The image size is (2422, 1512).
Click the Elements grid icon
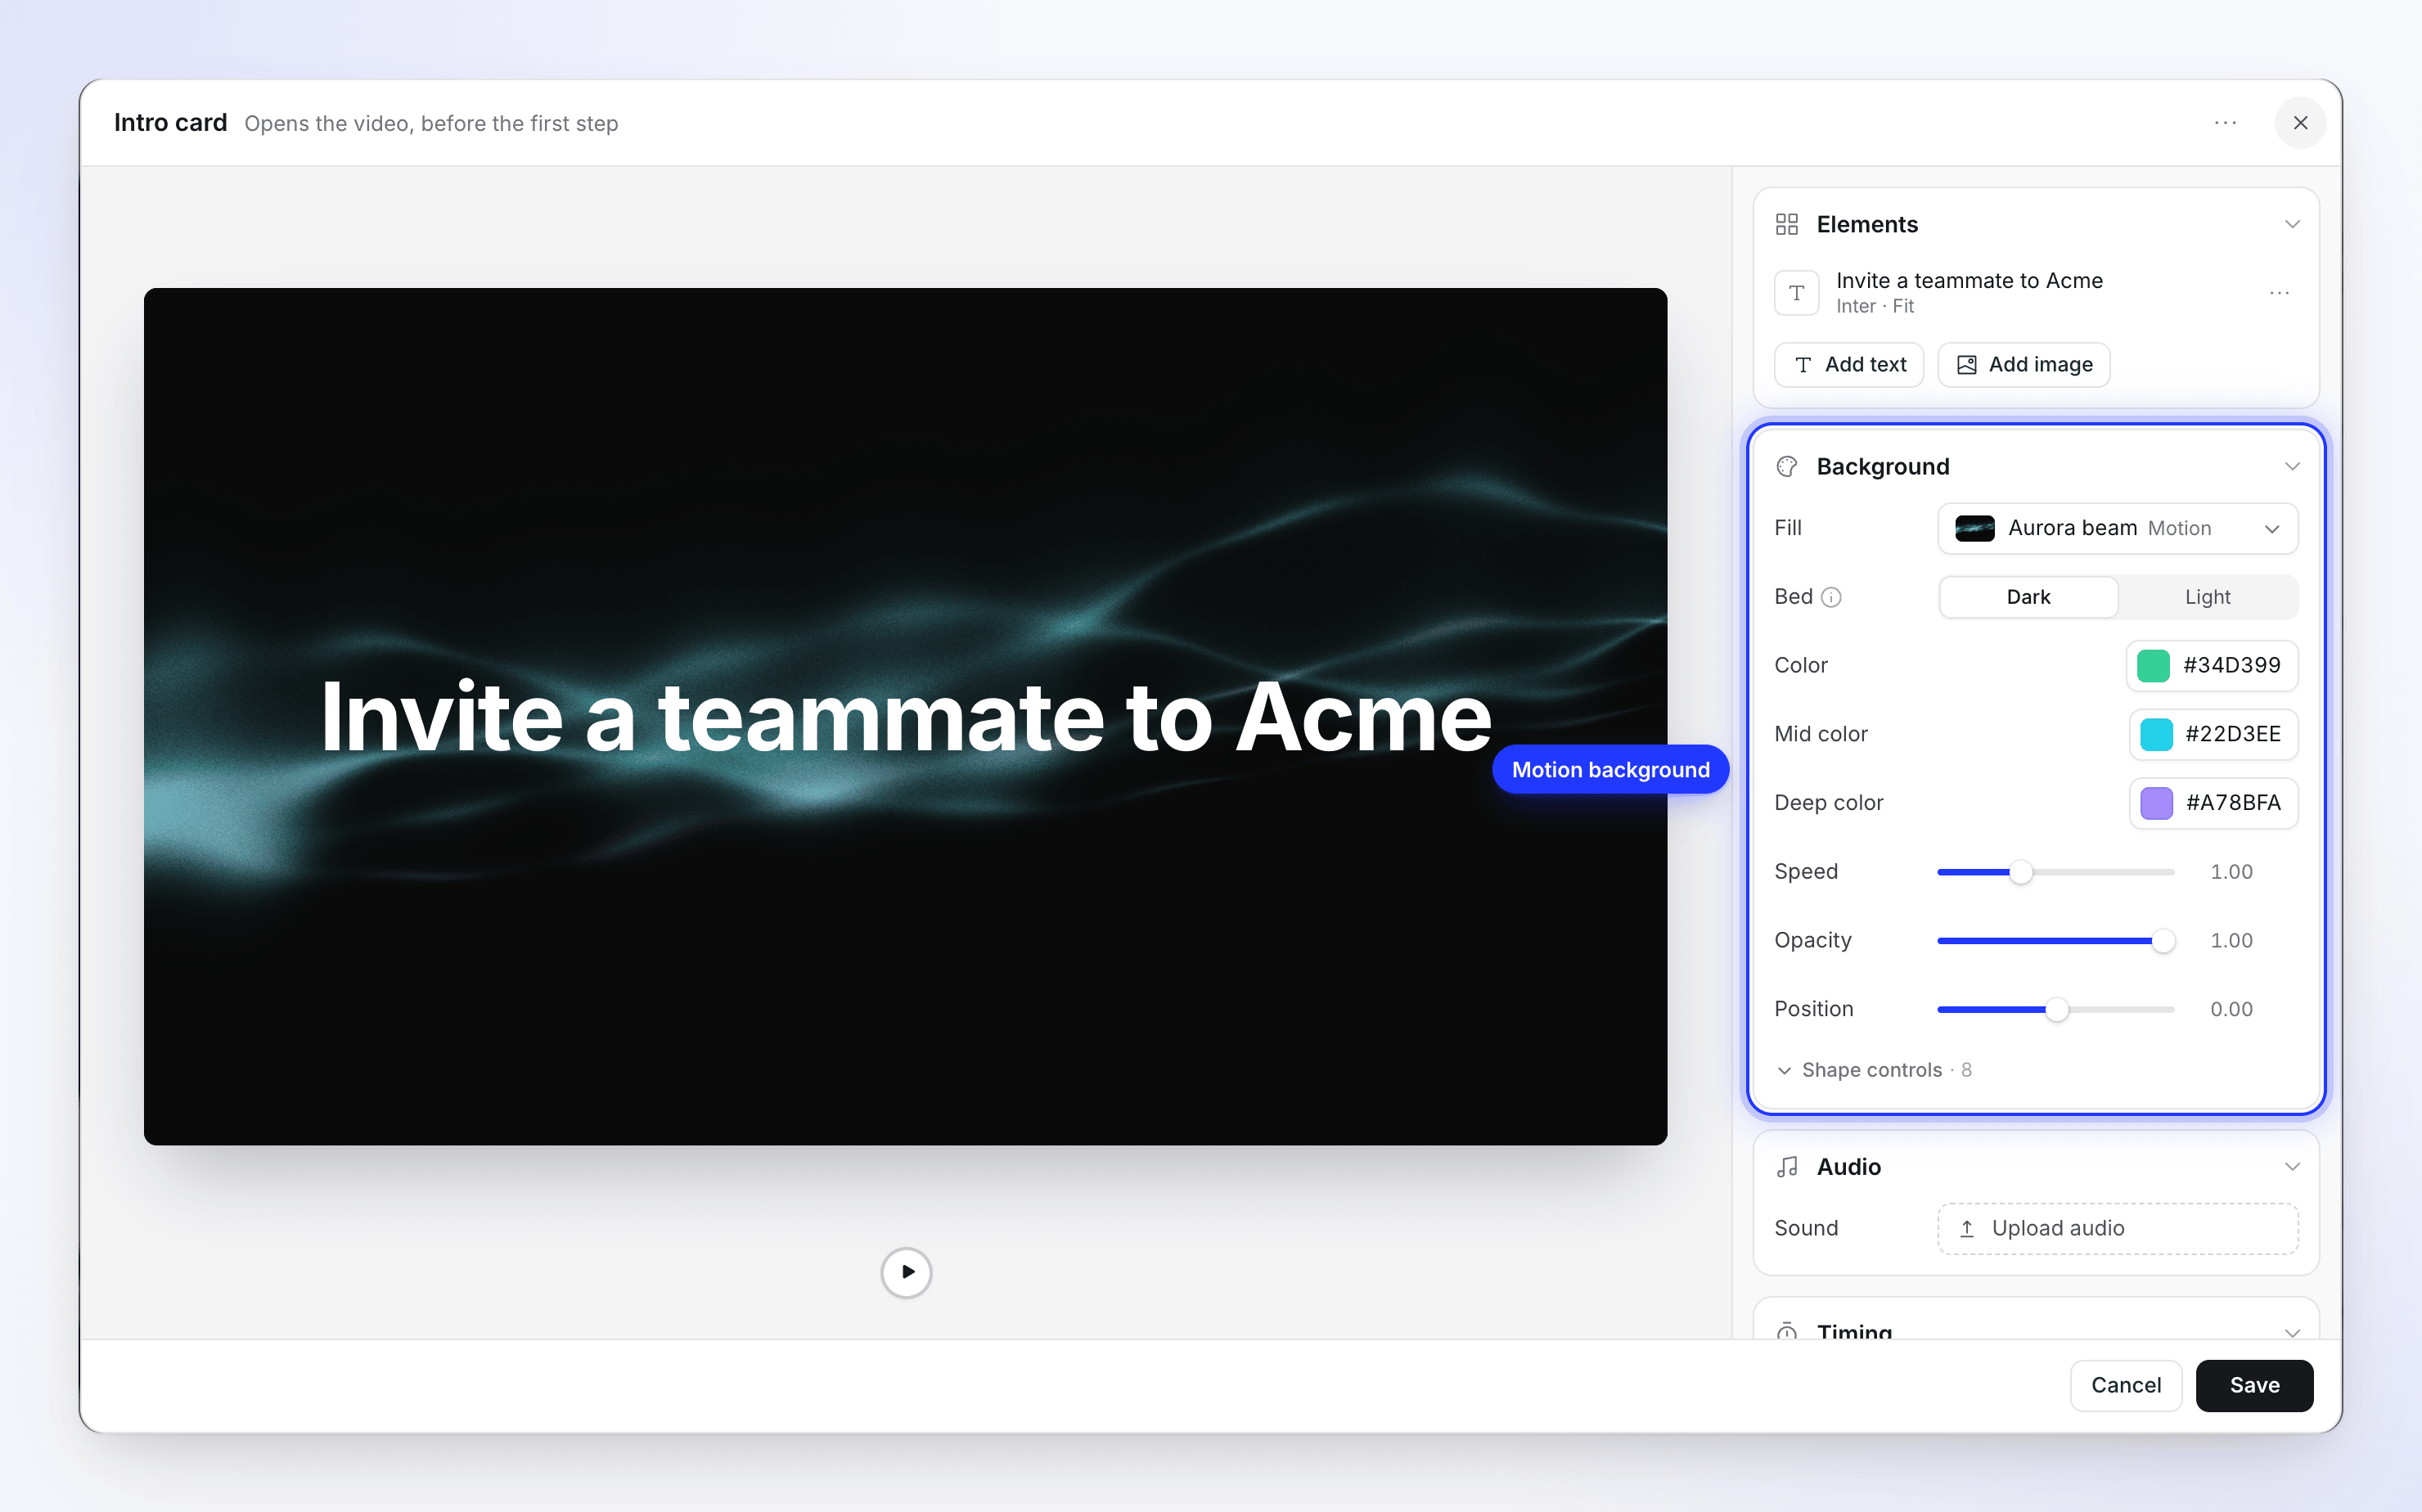(1786, 224)
